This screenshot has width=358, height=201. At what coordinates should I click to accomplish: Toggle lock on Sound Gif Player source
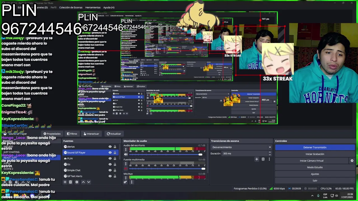click(x=115, y=152)
